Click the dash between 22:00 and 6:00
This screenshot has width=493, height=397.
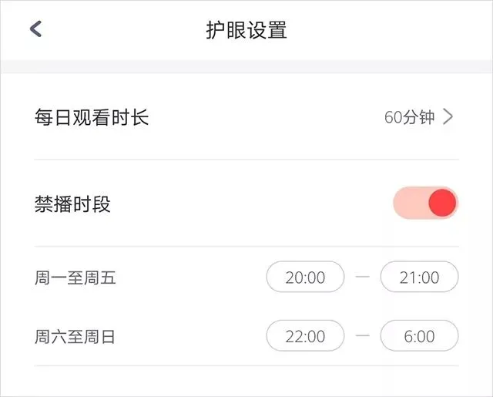tap(363, 336)
